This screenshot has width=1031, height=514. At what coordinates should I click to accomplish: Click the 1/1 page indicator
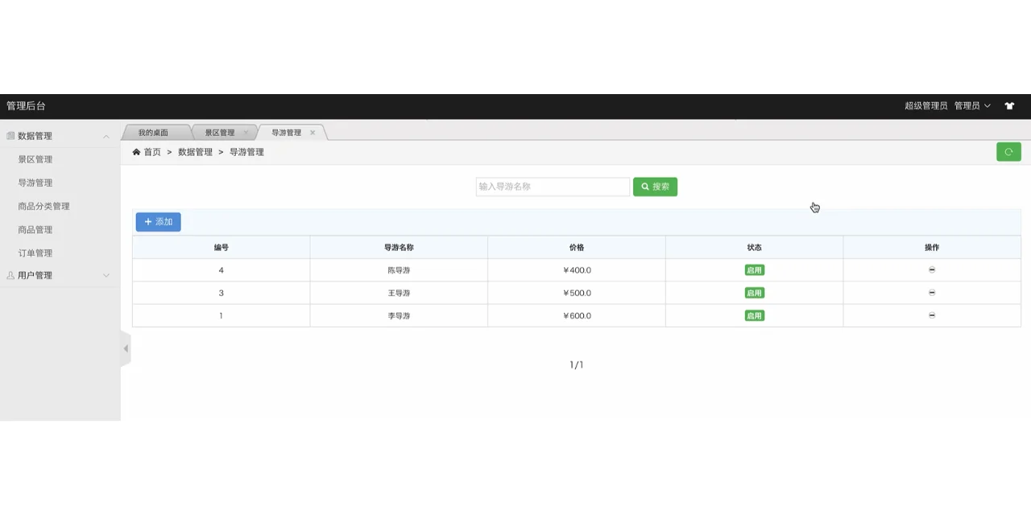[x=577, y=365]
